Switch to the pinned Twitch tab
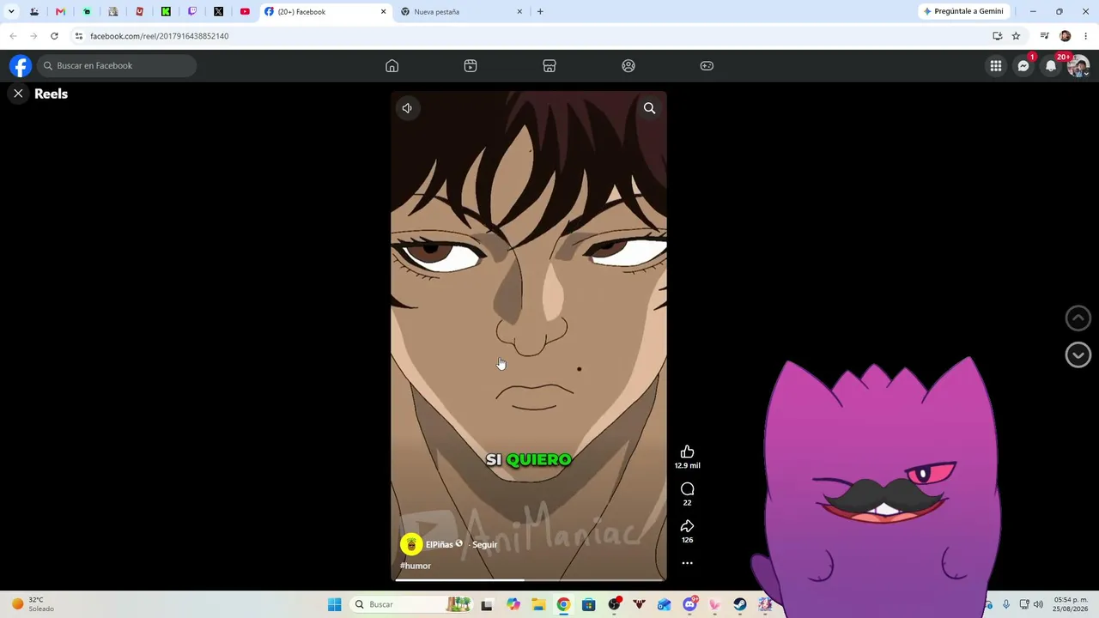The image size is (1099, 618). click(192, 12)
